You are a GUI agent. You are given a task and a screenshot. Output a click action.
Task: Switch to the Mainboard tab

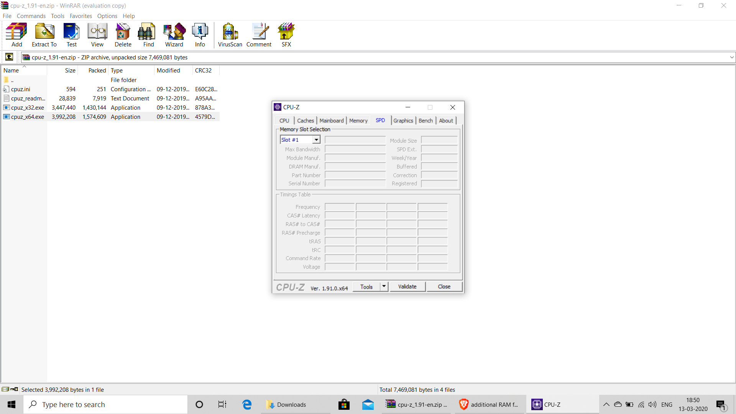point(331,120)
